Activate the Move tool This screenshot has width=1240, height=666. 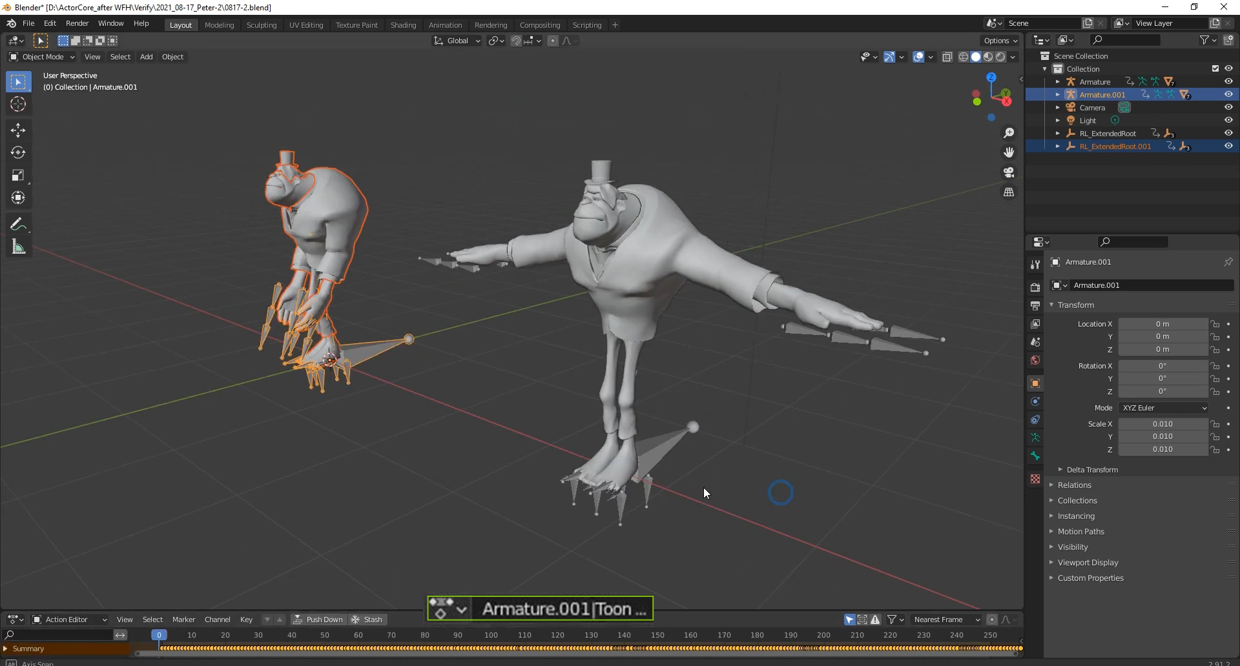(18, 131)
